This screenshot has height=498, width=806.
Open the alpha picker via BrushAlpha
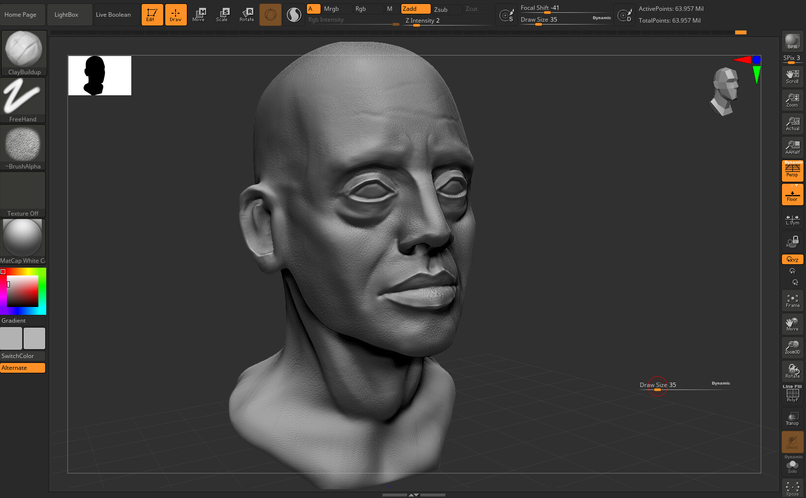(x=23, y=144)
